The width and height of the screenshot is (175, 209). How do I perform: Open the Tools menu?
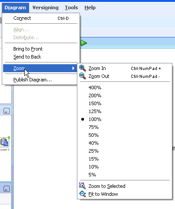coord(71,7)
